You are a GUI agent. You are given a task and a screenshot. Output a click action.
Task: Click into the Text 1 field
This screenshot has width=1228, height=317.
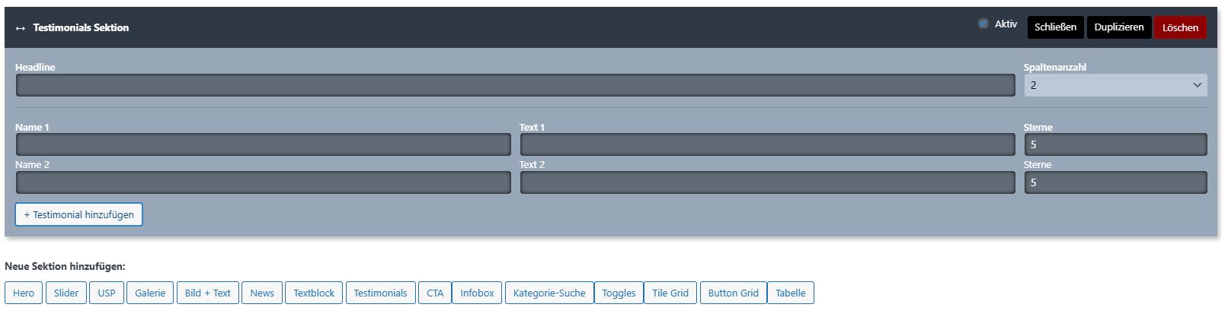coord(767,144)
